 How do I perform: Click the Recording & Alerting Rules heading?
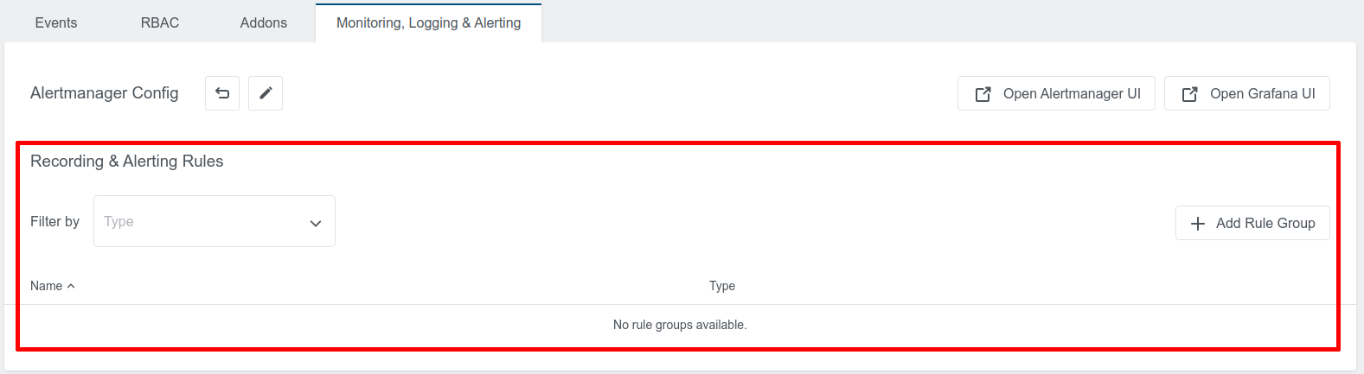tap(127, 162)
